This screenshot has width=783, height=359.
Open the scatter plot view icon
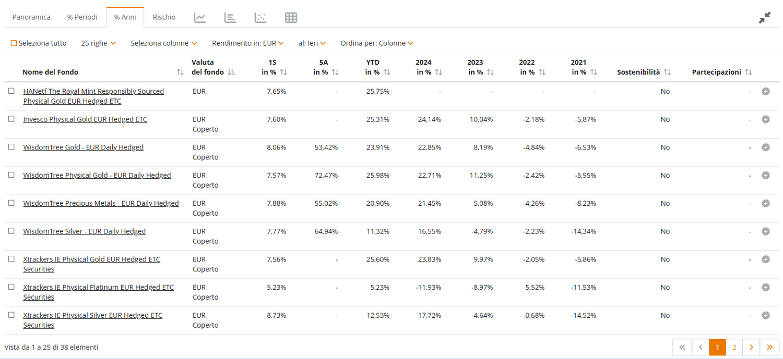[260, 17]
